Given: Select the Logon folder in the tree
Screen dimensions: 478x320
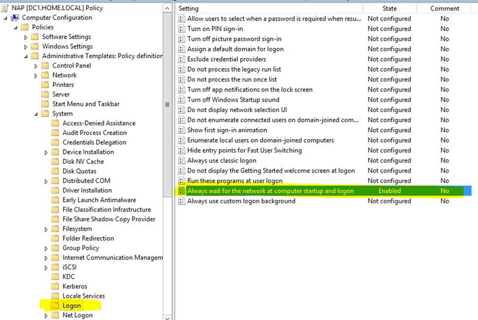Looking at the screenshot, I should pos(72,306).
